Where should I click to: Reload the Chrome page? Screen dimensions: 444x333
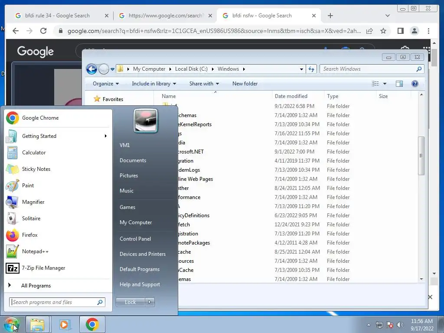[43, 31]
